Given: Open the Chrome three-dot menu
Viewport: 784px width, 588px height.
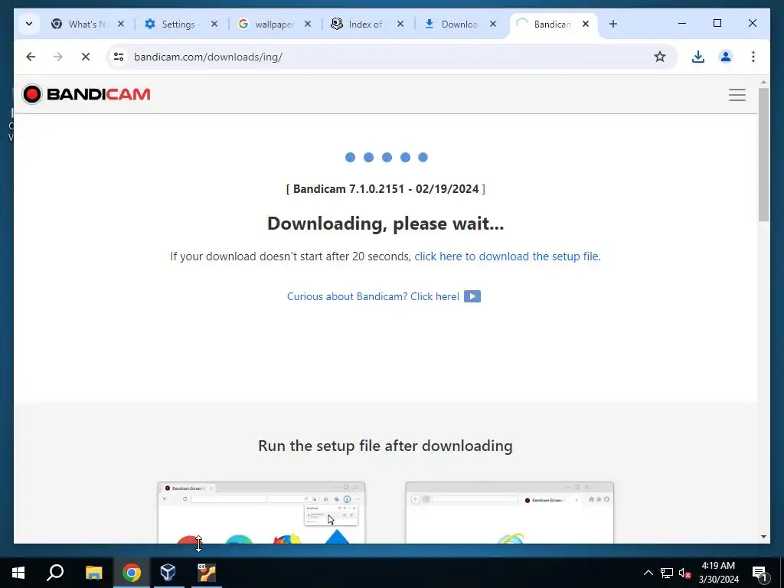Looking at the screenshot, I should click(753, 57).
